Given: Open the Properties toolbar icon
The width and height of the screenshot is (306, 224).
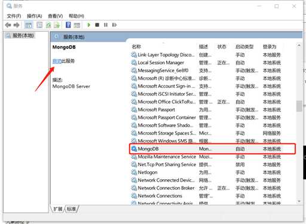Looking at the screenshot, I should coord(39,25).
